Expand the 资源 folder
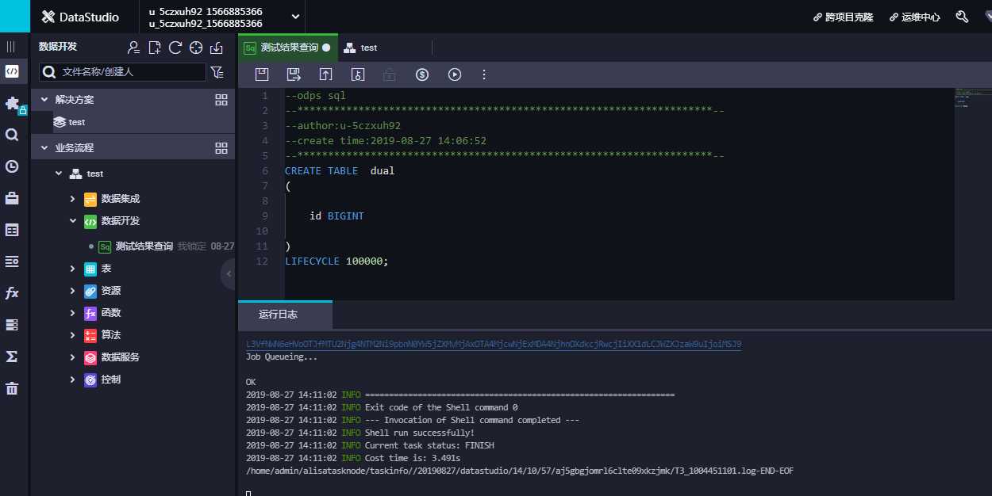This screenshot has width=992, height=496. pyautogui.click(x=73, y=291)
